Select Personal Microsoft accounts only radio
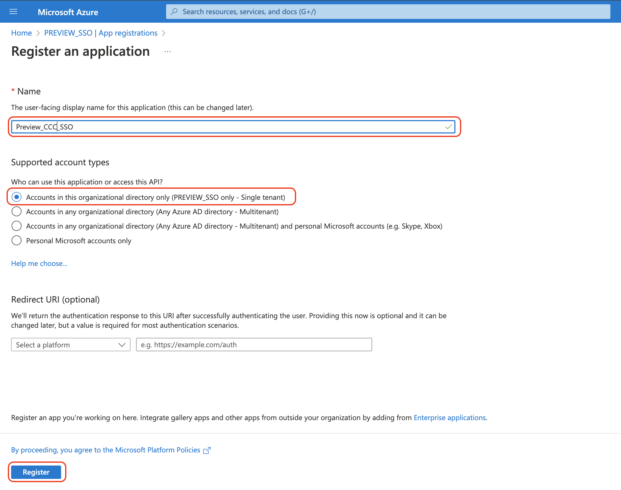The height and width of the screenshot is (490, 621). coord(17,240)
